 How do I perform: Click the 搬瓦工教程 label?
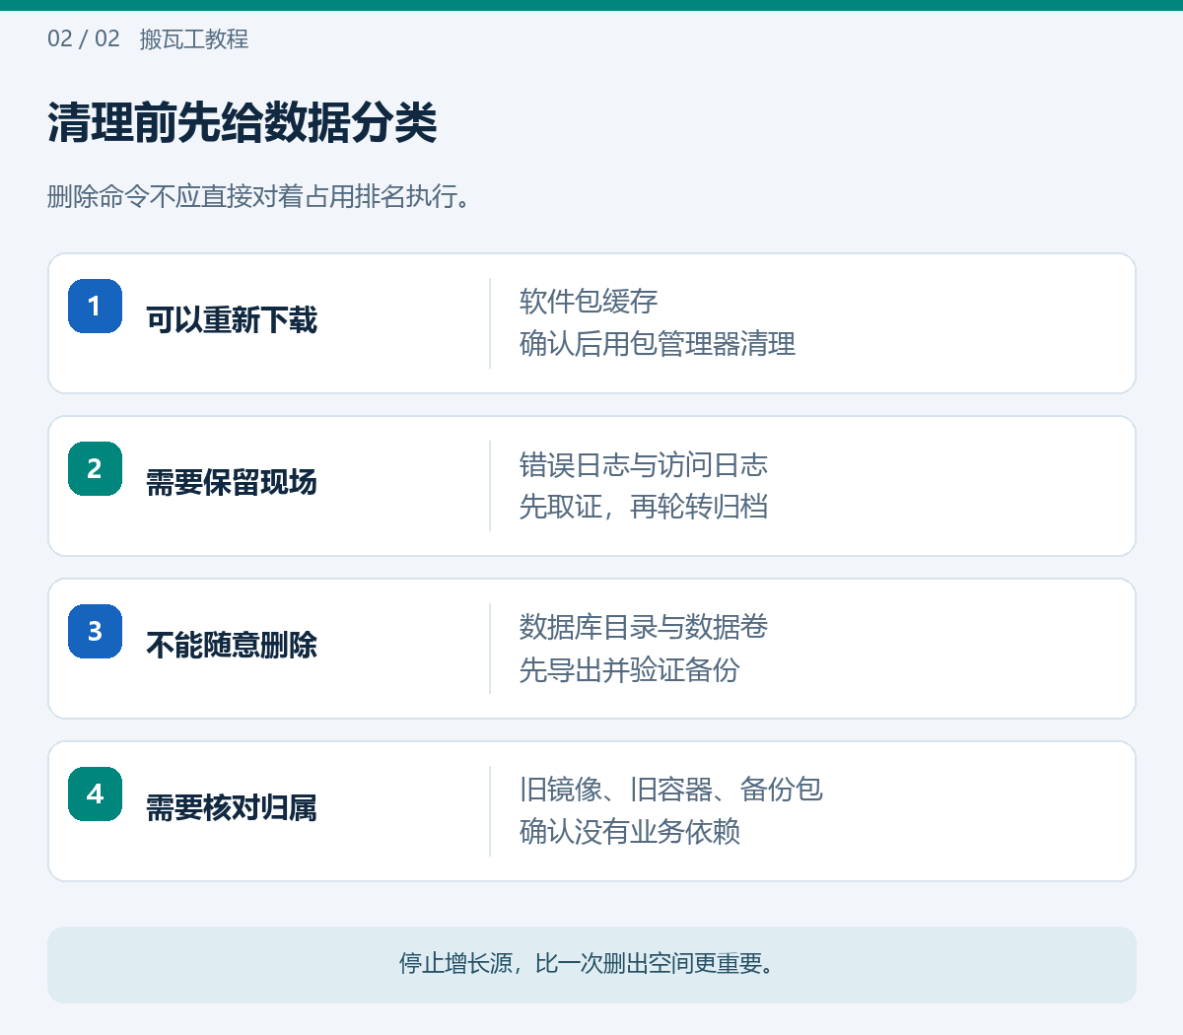click(194, 38)
